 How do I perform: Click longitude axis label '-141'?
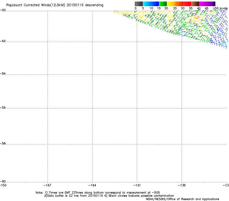point(137,185)
